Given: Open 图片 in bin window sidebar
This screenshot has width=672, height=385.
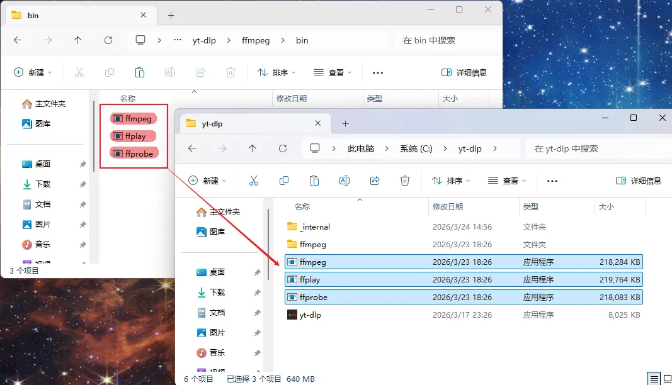Looking at the screenshot, I should point(36,225).
